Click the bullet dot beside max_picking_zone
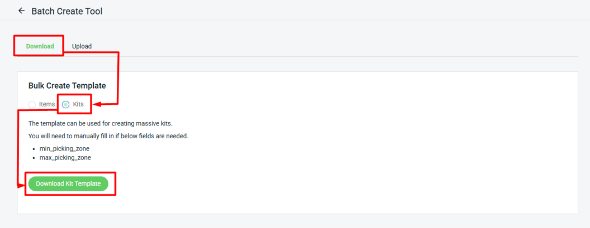The width and height of the screenshot is (590, 228). click(x=34, y=158)
